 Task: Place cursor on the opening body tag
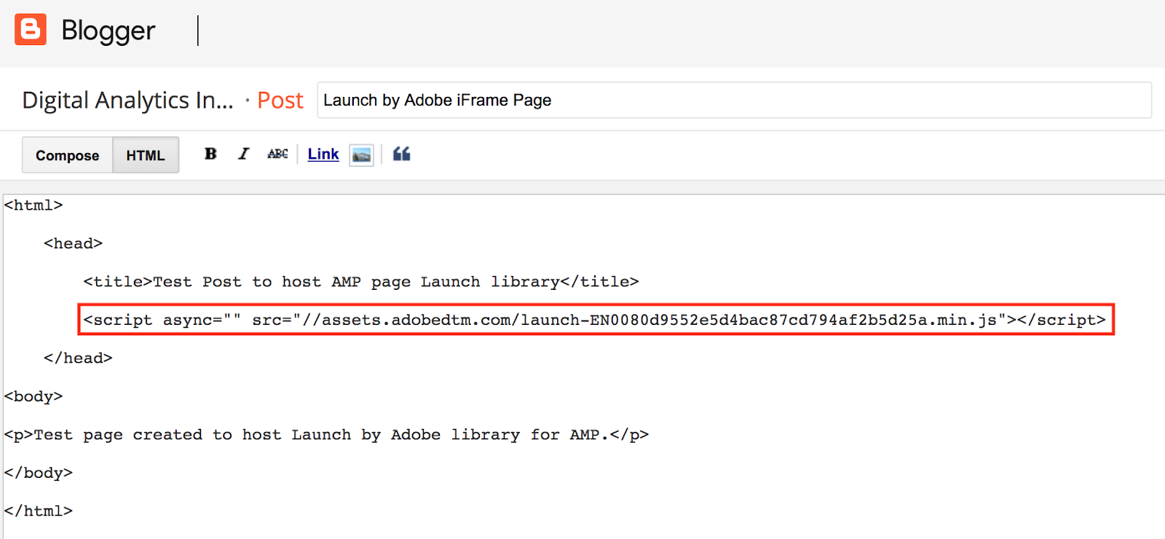click(33, 396)
